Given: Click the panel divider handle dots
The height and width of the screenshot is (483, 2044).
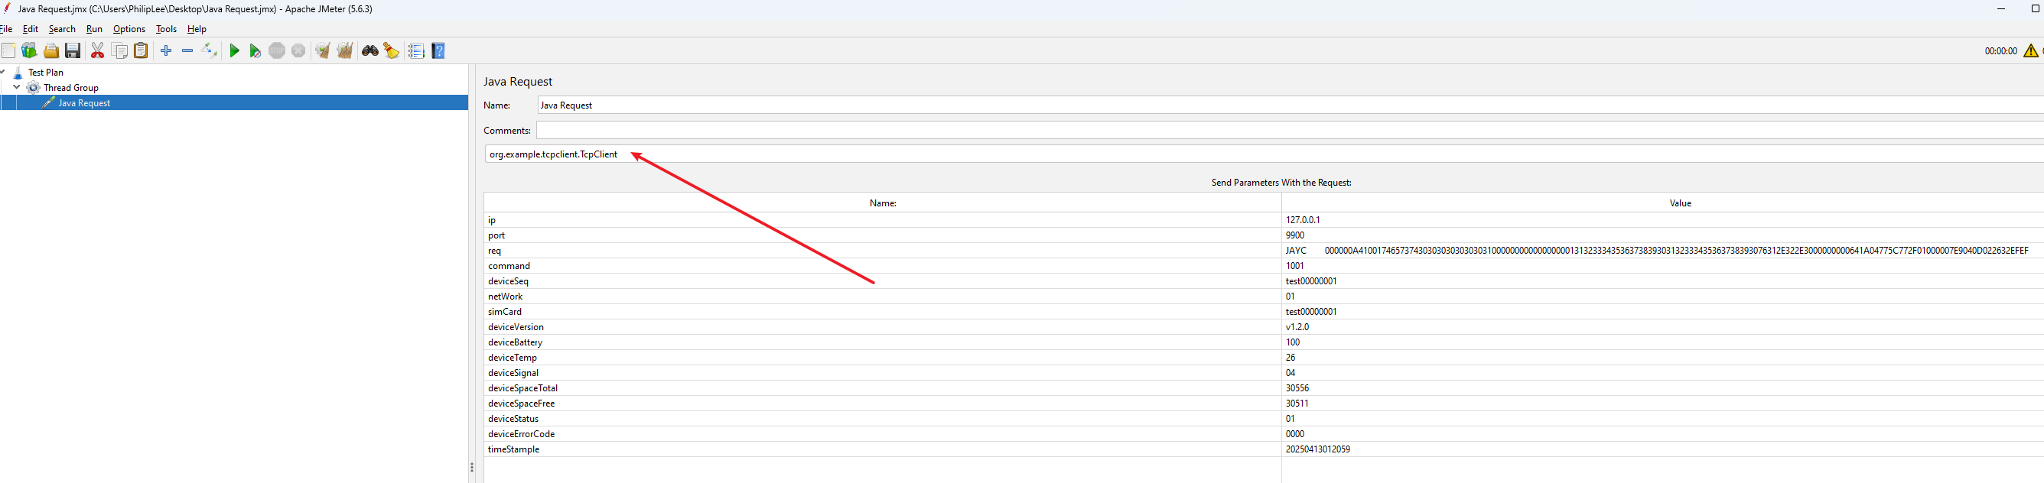Looking at the screenshot, I should [471, 467].
